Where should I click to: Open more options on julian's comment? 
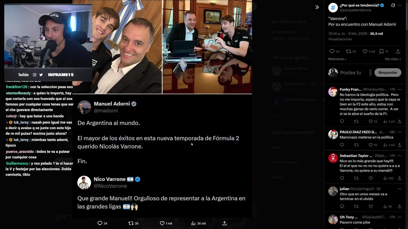(x=399, y=189)
